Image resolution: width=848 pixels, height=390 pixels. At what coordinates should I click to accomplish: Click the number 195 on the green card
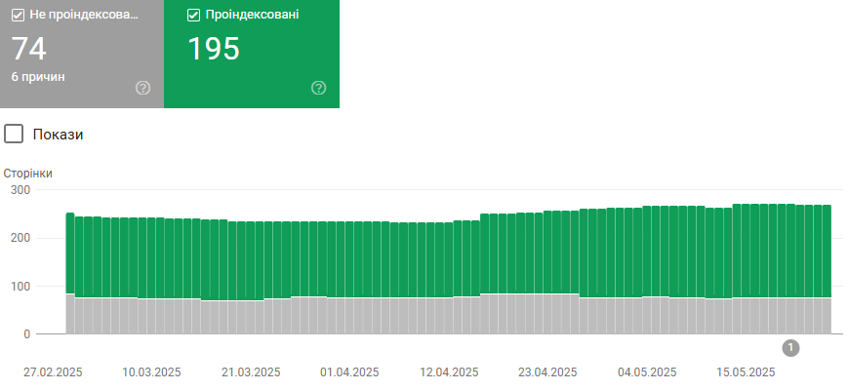click(213, 49)
